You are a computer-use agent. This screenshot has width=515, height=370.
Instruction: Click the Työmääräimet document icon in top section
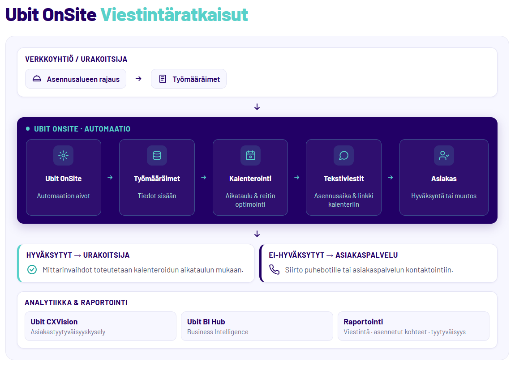pyautogui.click(x=163, y=79)
